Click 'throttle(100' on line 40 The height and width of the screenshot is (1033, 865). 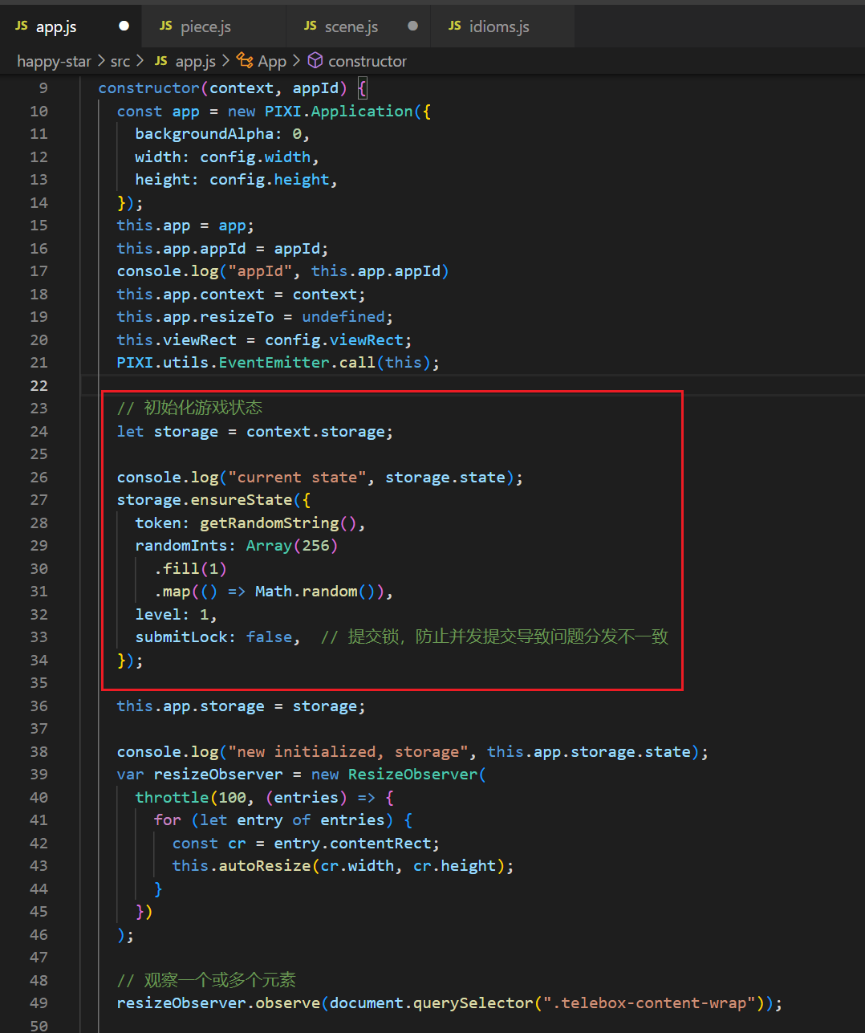coord(190,798)
